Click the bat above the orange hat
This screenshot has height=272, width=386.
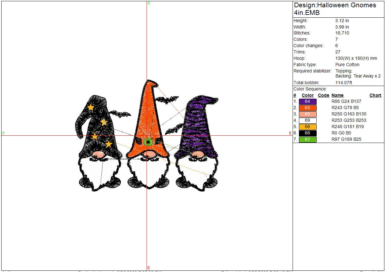point(167,100)
